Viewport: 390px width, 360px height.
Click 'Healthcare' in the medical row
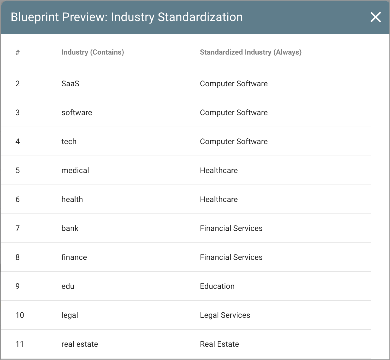219,170
